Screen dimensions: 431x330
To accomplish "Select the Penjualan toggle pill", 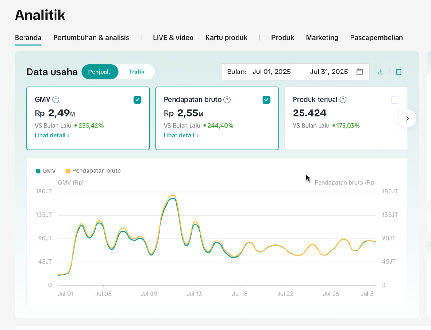I will click(x=100, y=72).
